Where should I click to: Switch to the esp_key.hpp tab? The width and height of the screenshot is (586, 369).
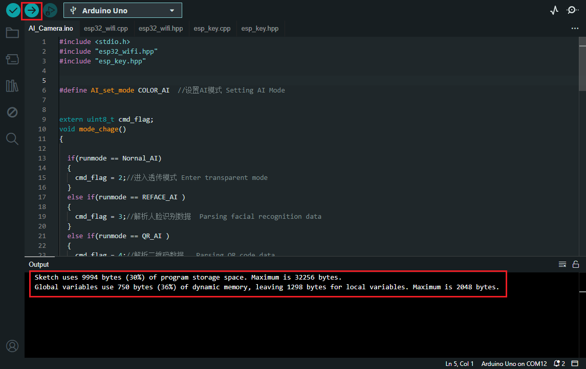click(x=260, y=28)
